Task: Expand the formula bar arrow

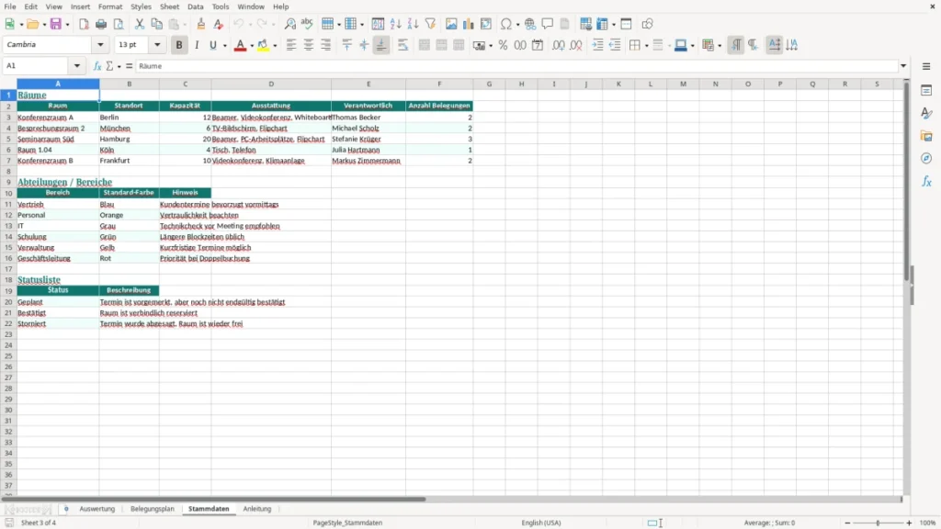Action: (x=903, y=66)
